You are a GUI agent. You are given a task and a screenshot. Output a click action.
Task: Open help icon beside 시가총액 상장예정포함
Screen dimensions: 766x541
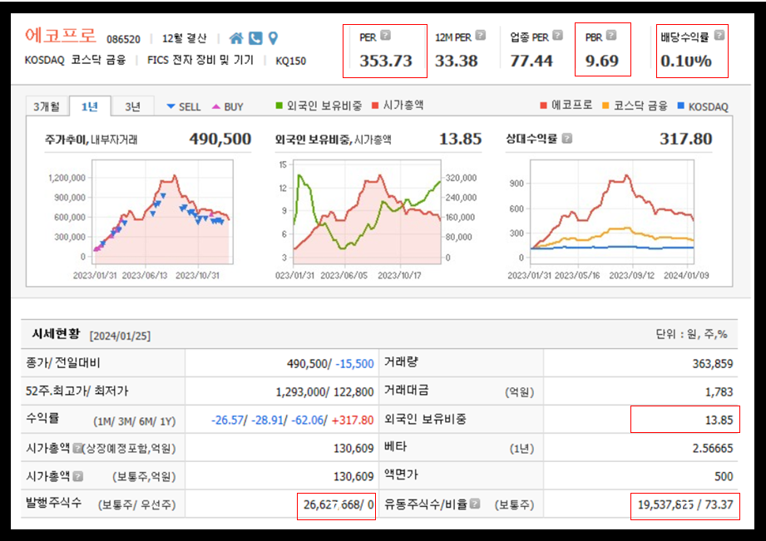point(77,448)
